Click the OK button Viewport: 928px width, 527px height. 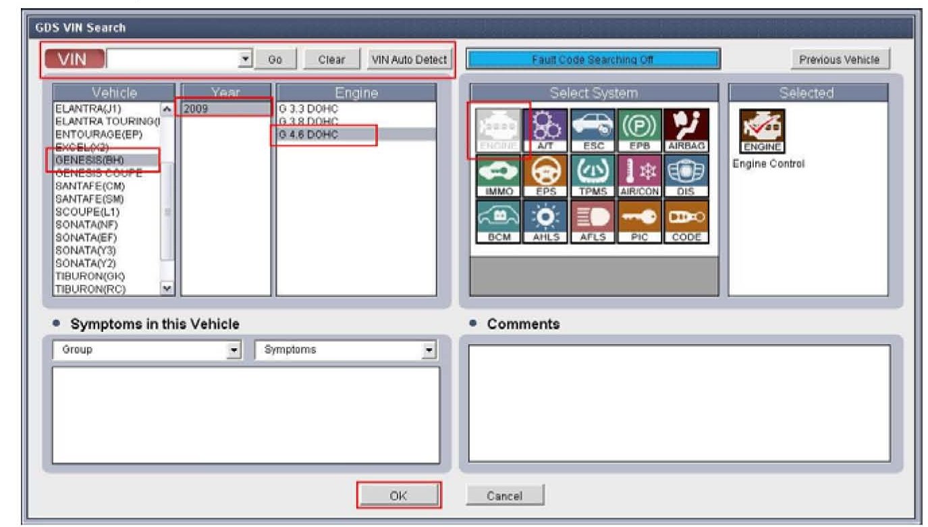tap(398, 495)
